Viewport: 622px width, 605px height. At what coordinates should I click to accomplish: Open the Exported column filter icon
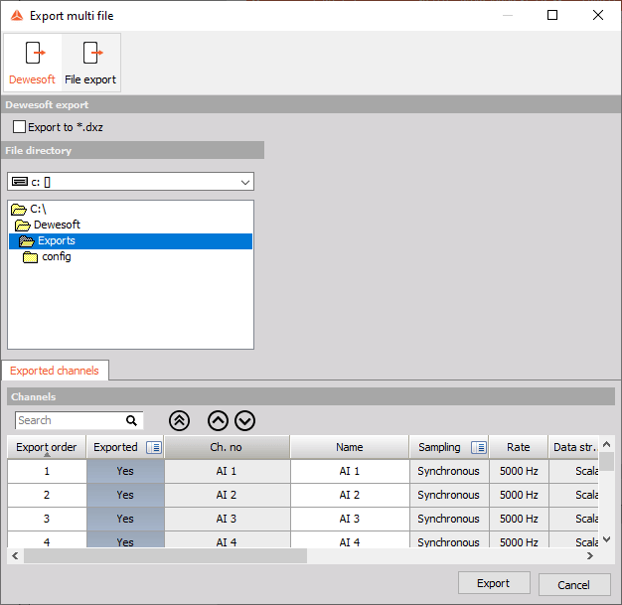(x=154, y=447)
